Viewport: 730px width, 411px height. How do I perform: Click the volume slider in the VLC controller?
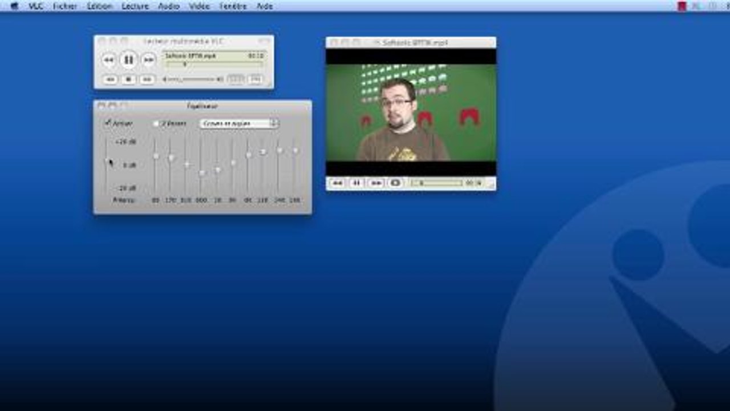(192, 79)
